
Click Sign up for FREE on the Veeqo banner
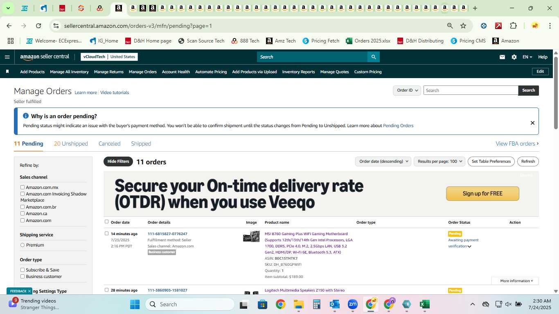click(x=482, y=193)
